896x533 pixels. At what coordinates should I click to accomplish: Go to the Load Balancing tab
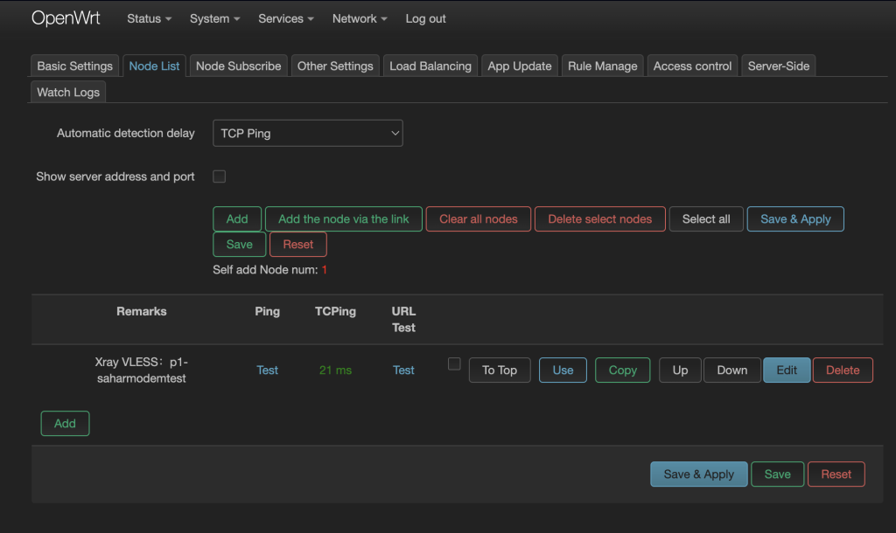pyautogui.click(x=430, y=66)
